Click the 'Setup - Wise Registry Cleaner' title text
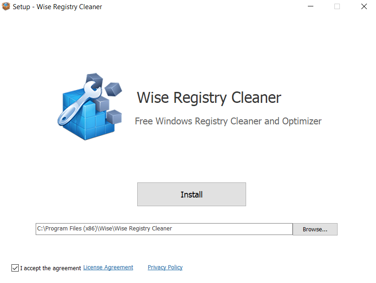 [x=57, y=7]
